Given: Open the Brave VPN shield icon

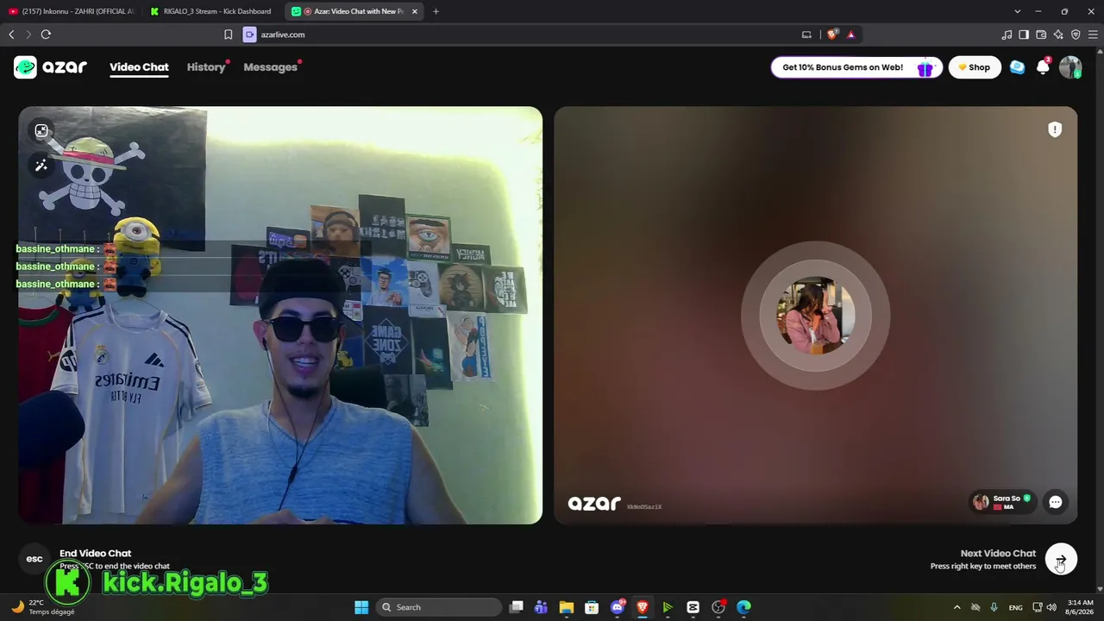Looking at the screenshot, I should point(1076,34).
